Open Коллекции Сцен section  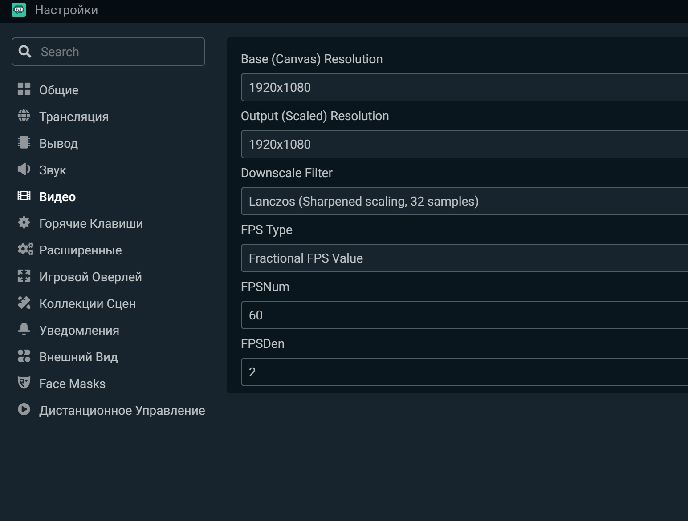[87, 303]
